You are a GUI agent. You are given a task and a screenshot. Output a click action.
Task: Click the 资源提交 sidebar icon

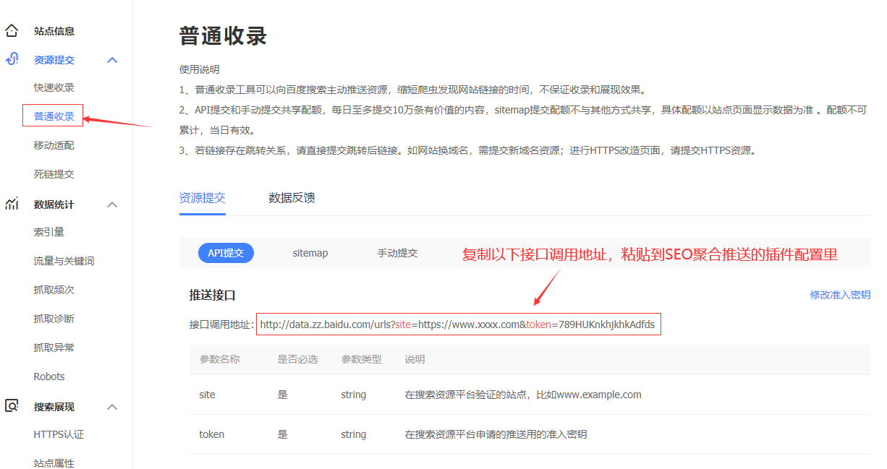12,60
